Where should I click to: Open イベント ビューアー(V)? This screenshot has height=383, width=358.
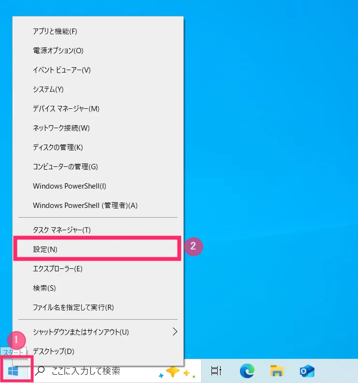click(x=98, y=70)
